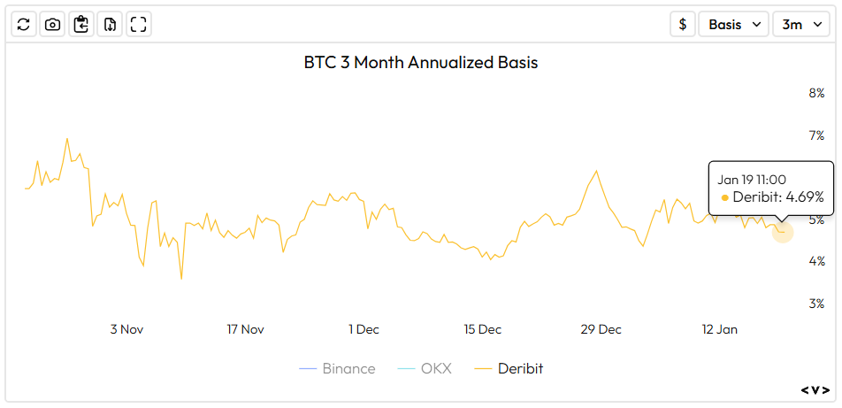Take a chart screenshot with camera icon

click(52, 24)
